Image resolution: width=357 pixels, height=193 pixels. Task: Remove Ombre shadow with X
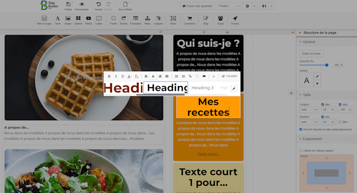click(x=317, y=84)
